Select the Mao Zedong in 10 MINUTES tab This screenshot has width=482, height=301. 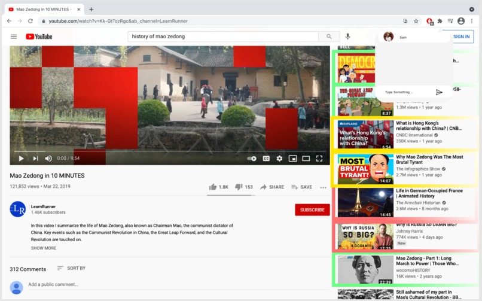(x=44, y=9)
